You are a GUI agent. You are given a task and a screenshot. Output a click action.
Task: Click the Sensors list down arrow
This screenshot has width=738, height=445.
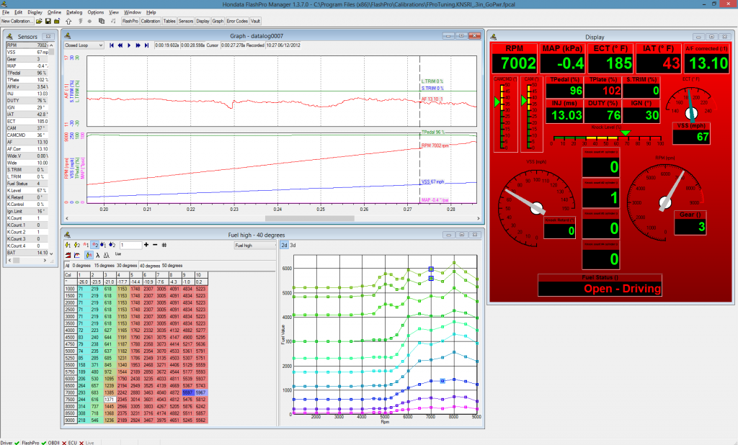click(51, 253)
